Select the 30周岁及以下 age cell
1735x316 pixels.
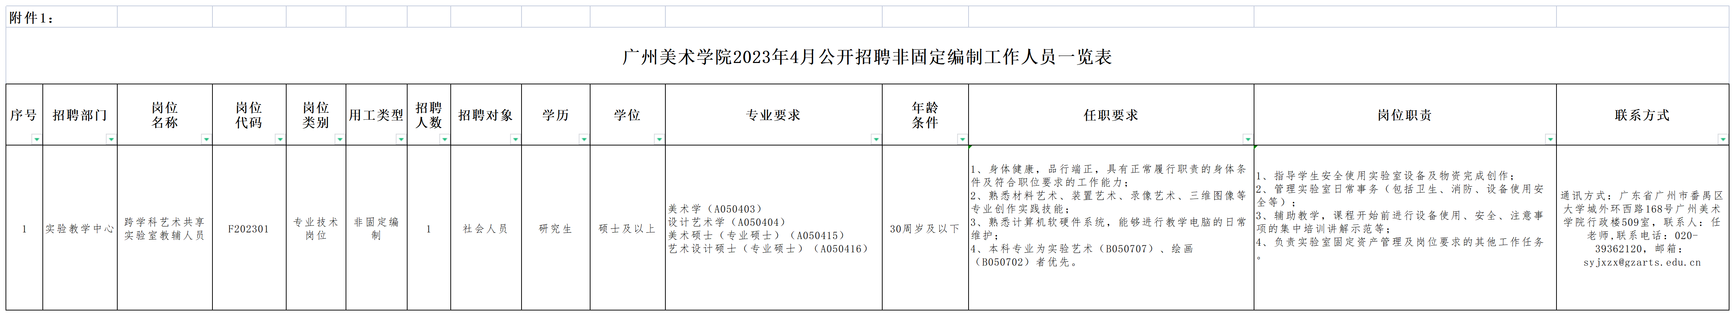tap(925, 228)
